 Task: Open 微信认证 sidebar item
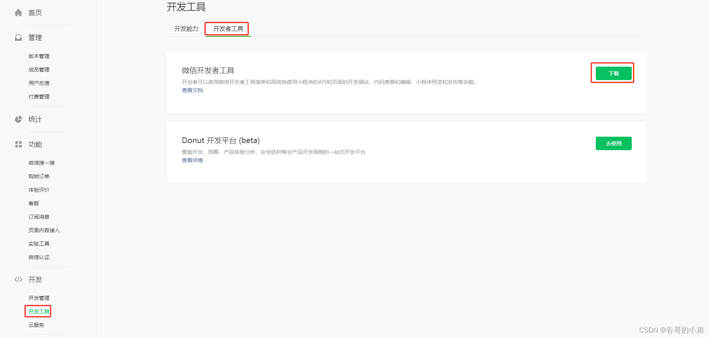[x=39, y=257]
